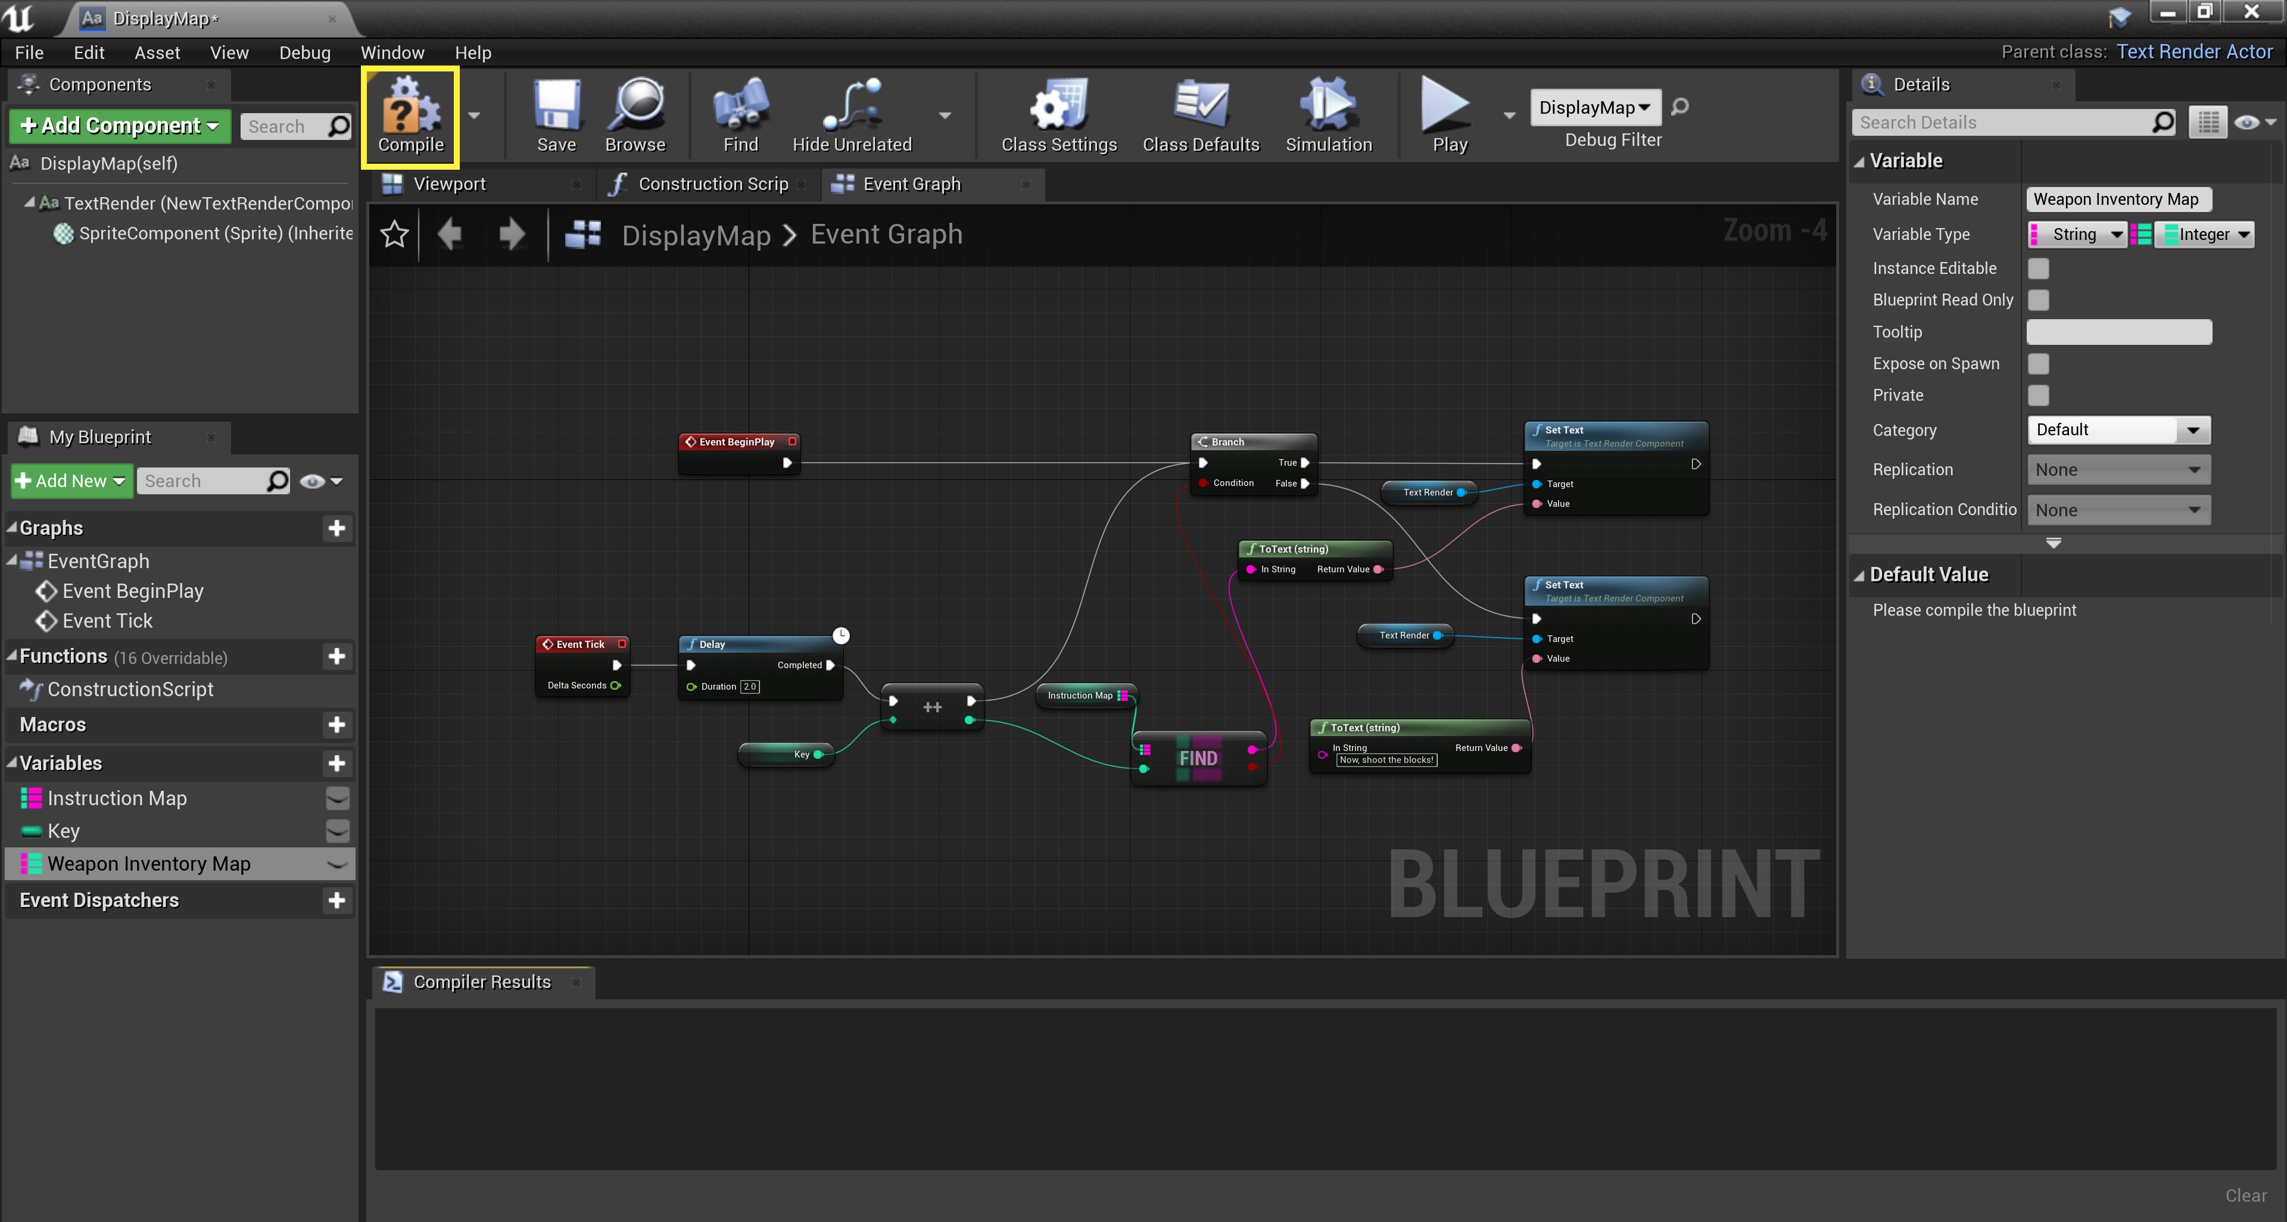
Task: Switch to the Construction Script tab
Action: coord(713,183)
